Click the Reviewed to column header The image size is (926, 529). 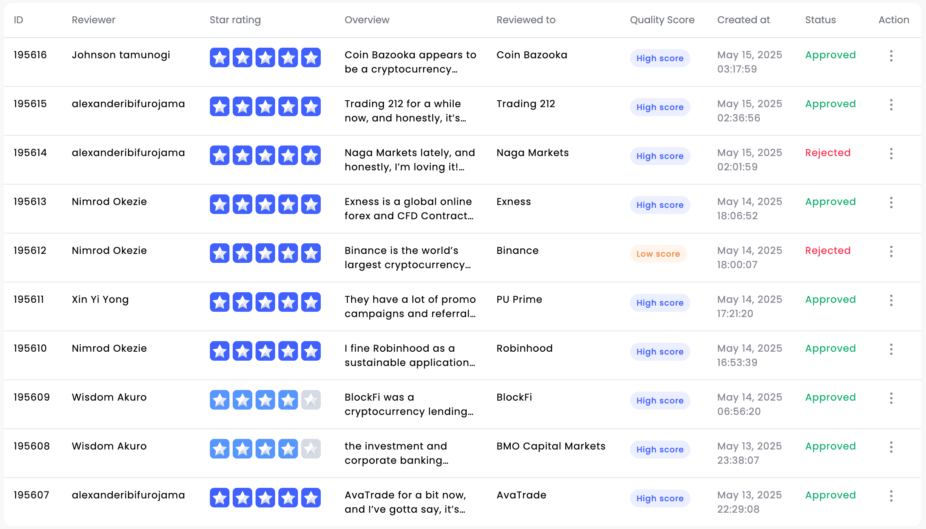pos(526,20)
